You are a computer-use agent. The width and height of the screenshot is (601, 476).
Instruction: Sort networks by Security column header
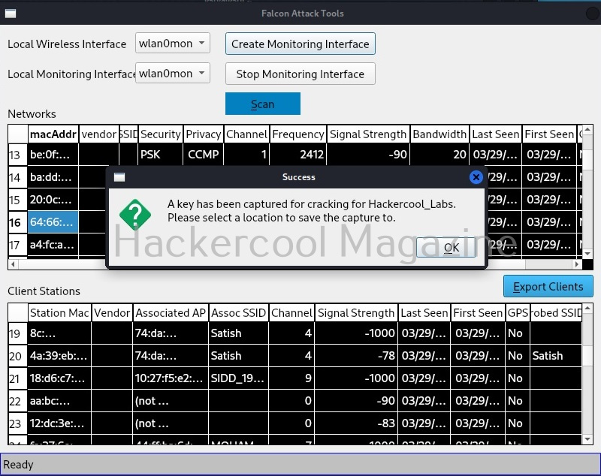click(x=161, y=134)
